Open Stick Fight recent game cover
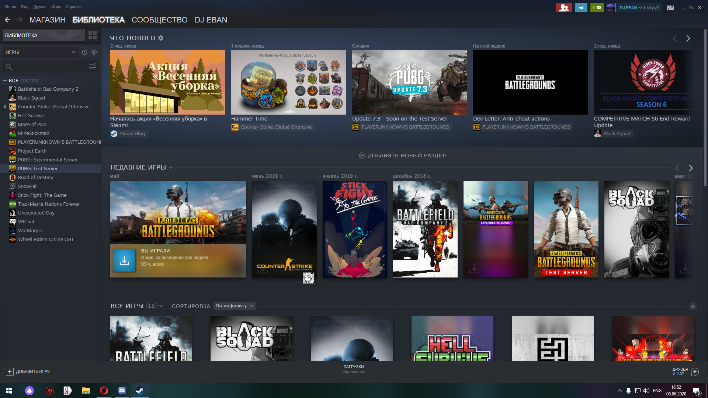This screenshot has width=708, height=398. [355, 229]
